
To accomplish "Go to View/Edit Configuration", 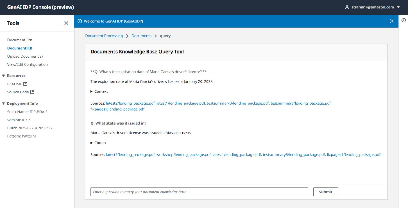I will click(27, 64).
